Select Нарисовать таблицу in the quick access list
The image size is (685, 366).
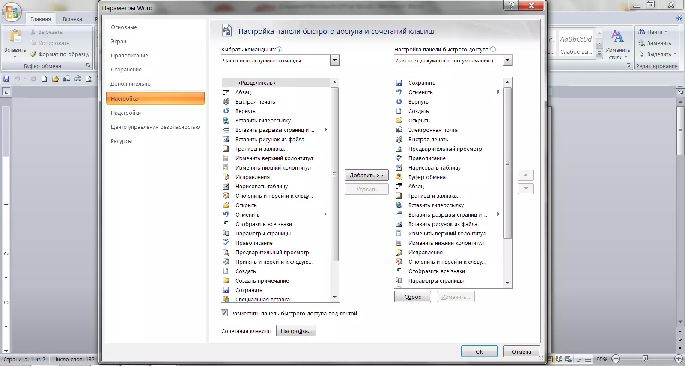tap(449, 168)
